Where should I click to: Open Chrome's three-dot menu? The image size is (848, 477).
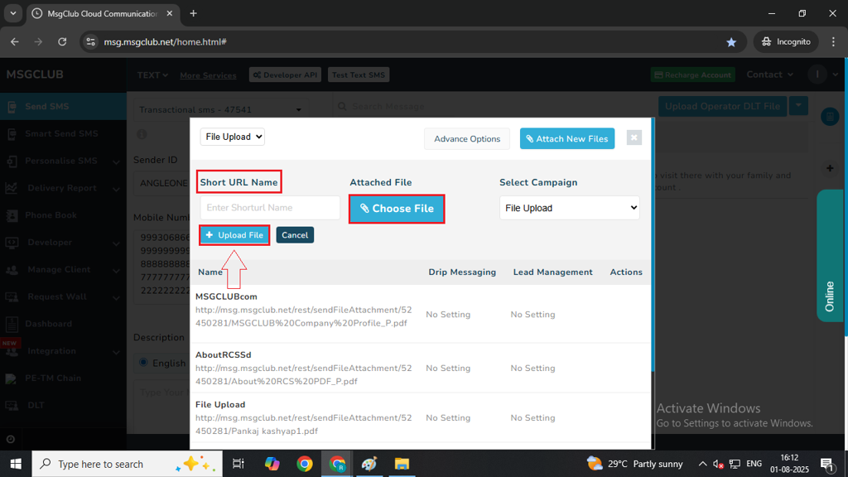833,41
